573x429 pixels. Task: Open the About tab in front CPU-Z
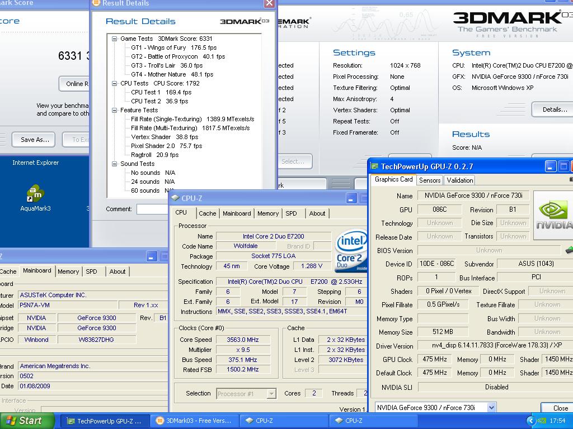click(x=317, y=213)
